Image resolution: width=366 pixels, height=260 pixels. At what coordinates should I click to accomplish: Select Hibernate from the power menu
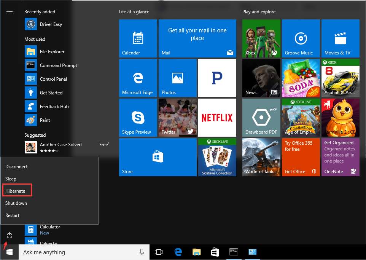[15, 191]
